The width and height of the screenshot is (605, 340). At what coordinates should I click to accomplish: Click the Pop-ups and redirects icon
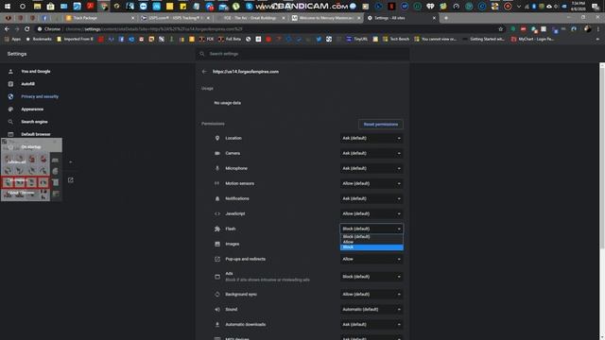[x=217, y=259]
